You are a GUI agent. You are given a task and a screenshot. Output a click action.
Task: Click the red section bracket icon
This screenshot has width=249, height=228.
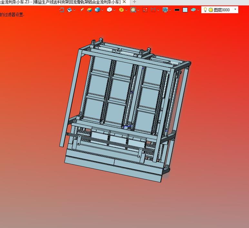point(153,10)
